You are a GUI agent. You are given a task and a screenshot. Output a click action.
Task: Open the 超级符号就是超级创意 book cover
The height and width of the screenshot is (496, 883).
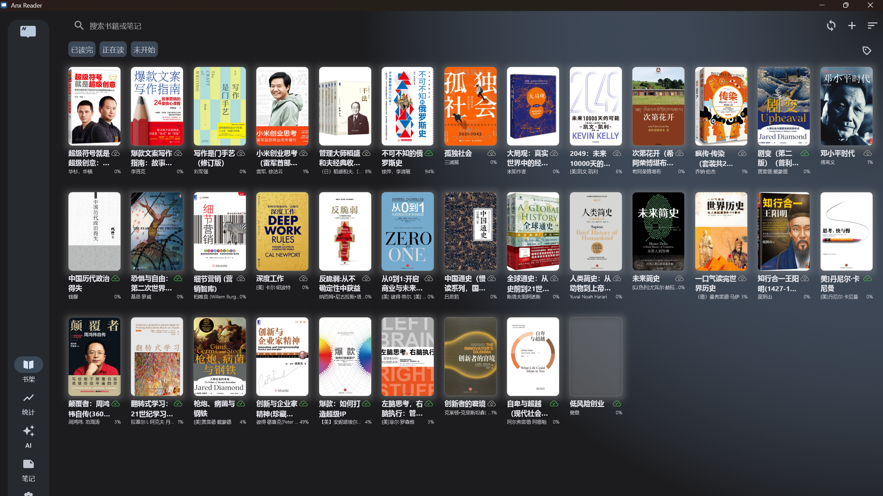coord(95,106)
